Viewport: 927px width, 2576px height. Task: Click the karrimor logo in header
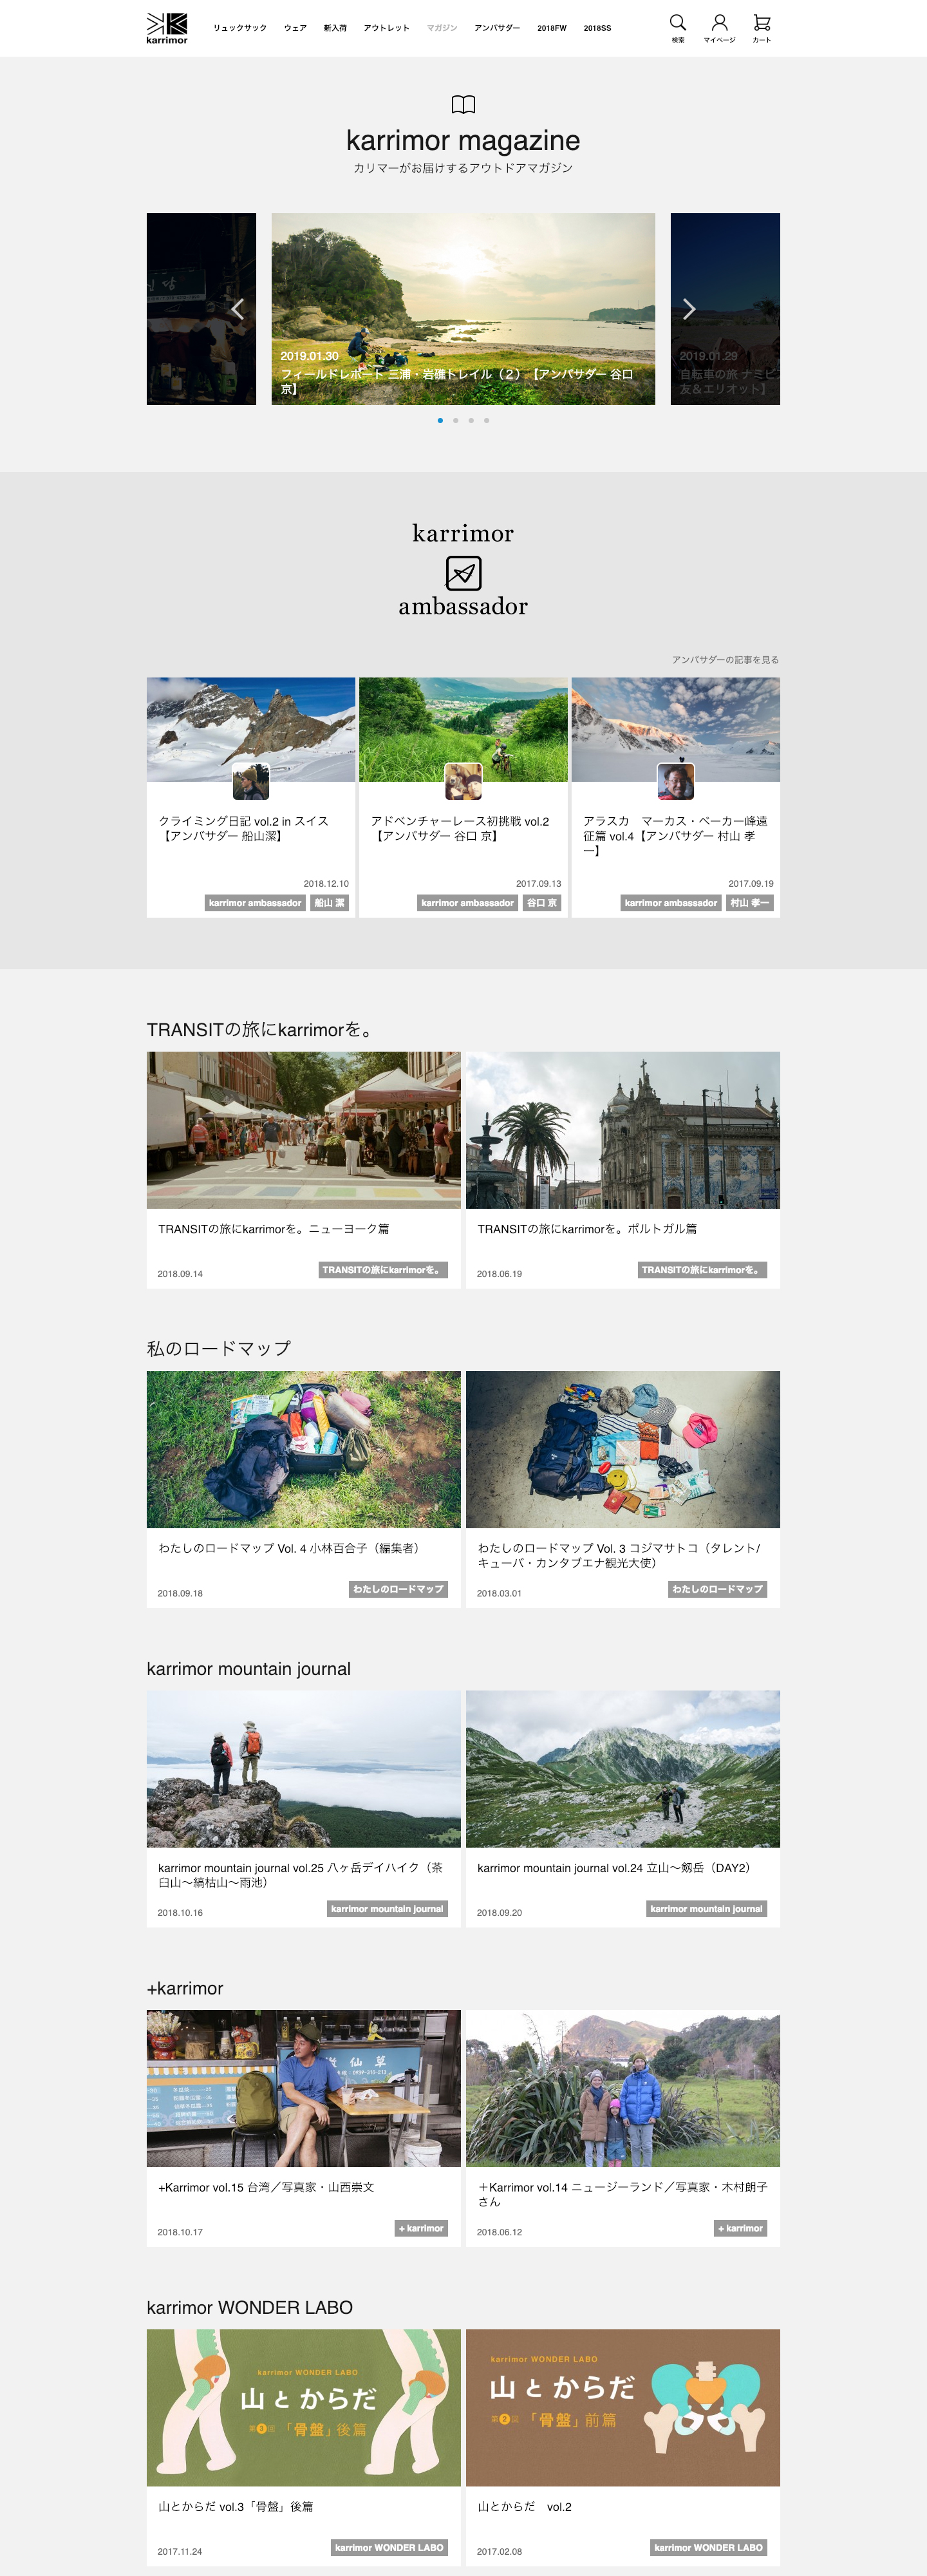pos(167,28)
